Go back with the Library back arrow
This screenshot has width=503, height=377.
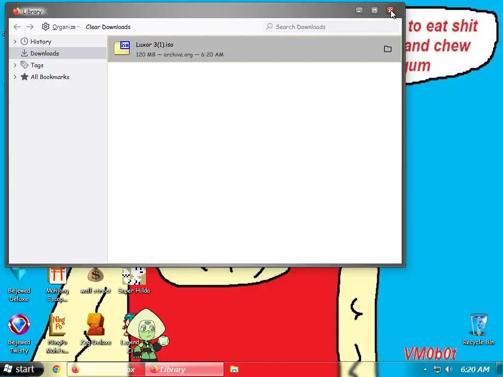17,27
